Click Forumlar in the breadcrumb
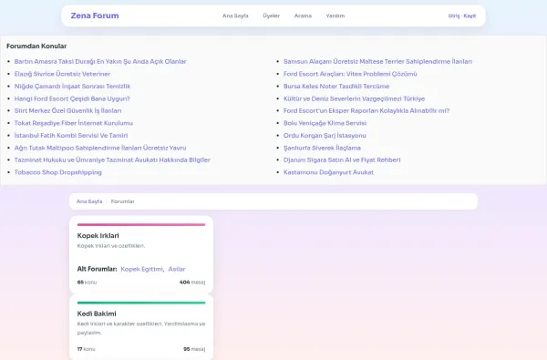Image resolution: width=547 pixels, height=360 pixels. (122, 201)
